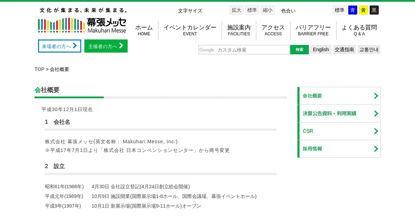Viewport: 415px width, 218px height.
Task: Click the 会社概要 page heading
Action: (x=47, y=90)
